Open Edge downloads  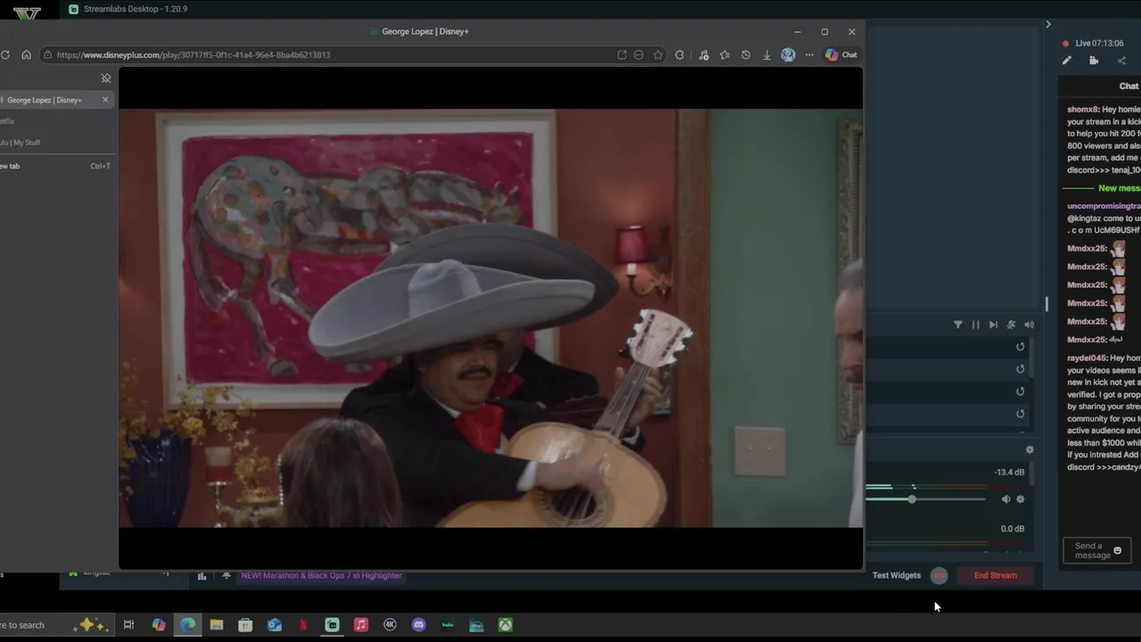tap(767, 54)
